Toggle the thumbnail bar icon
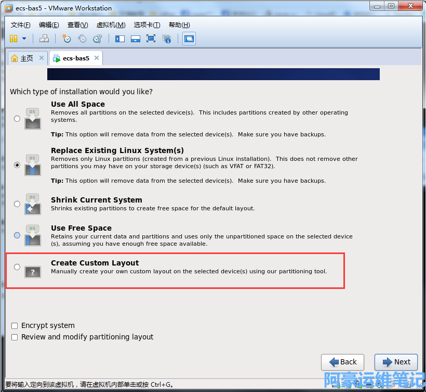 pyautogui.click(x=136, y=39)
